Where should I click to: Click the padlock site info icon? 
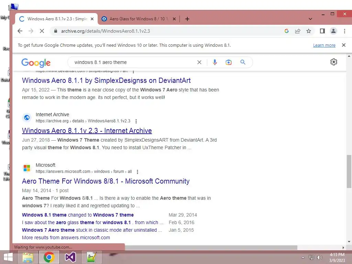[x=55, y=31]
